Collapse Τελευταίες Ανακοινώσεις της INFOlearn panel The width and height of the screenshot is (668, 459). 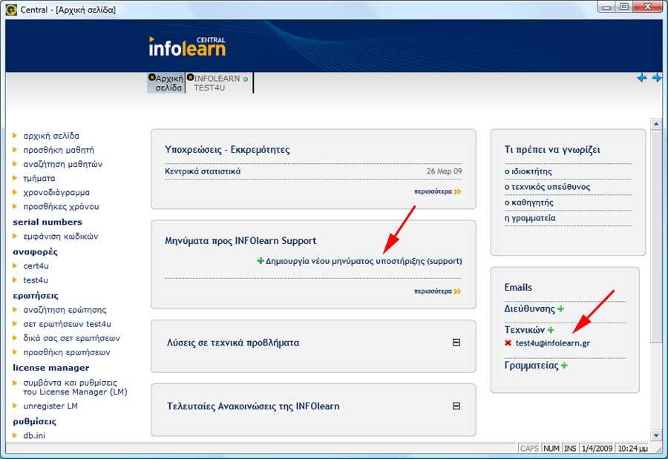[456, 406]
